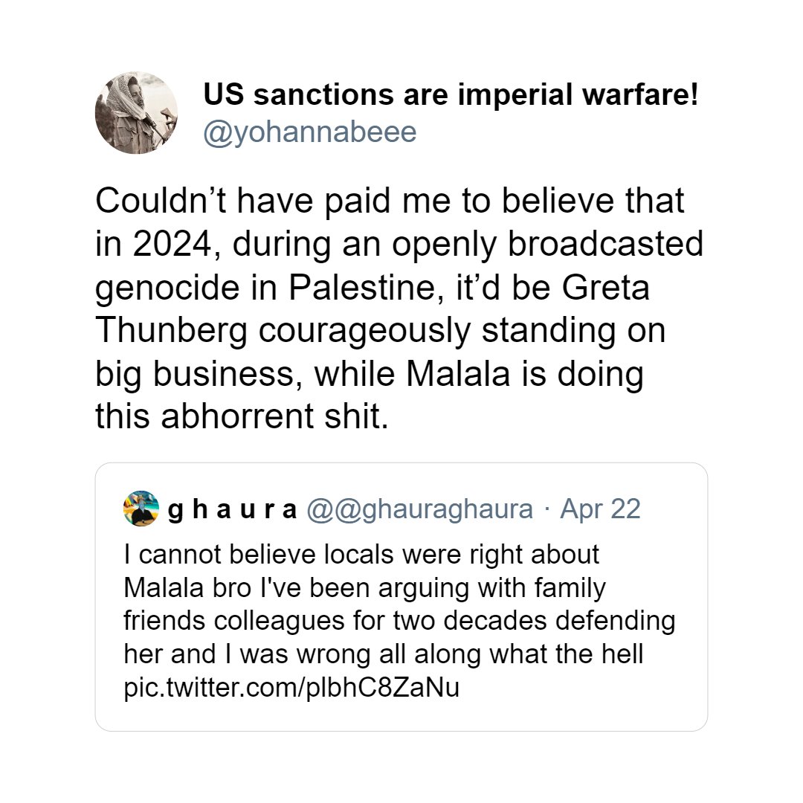Click the @yohannabeee profile avatar
803x803 pixels.
[x=136, y=113]
